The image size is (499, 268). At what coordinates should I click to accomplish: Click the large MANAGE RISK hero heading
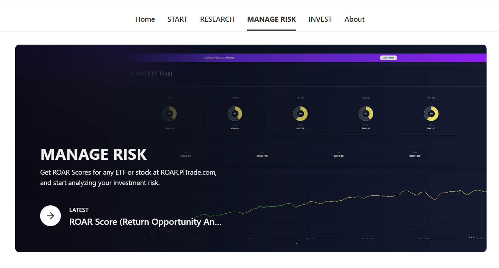tap(94, 154)
